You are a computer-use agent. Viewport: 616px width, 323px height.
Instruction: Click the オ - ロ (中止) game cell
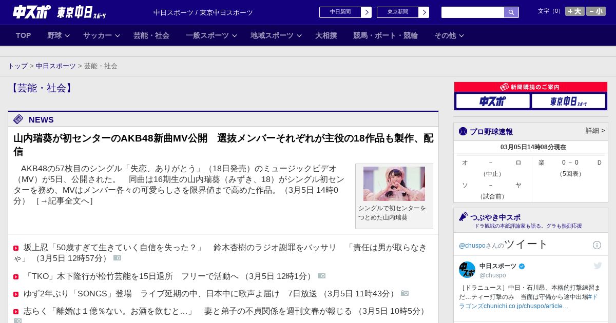point(492,168)
